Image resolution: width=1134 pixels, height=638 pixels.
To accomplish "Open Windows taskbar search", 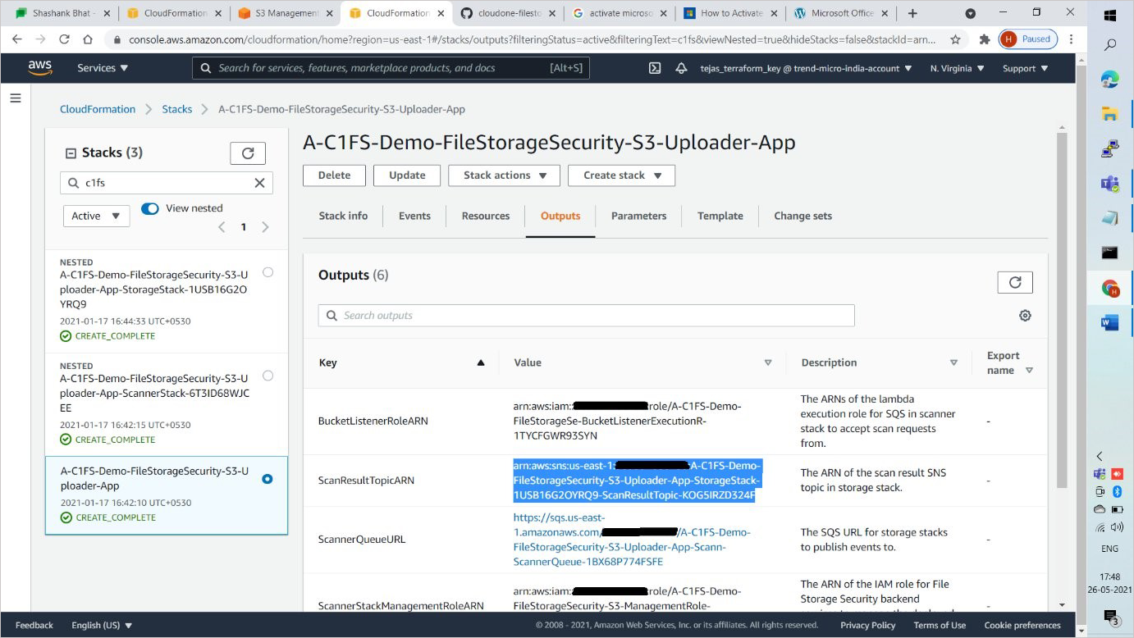I will 1110,46.
